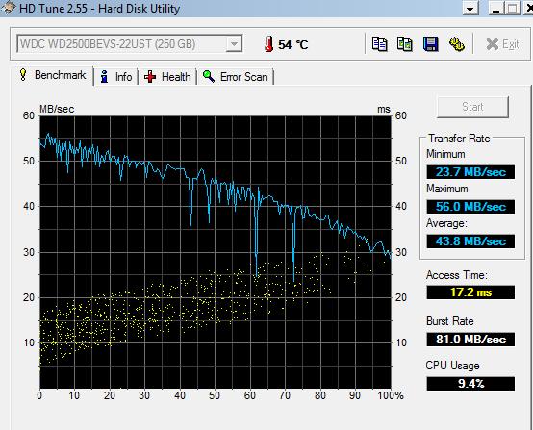This screenshot has width=533, height=430.
Task: Click the benchmark graph area
Action: (216, 252)
